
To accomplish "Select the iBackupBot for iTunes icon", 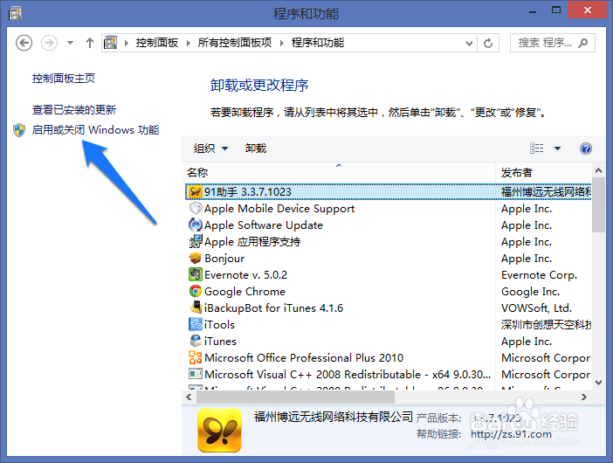I will (195, 308).
